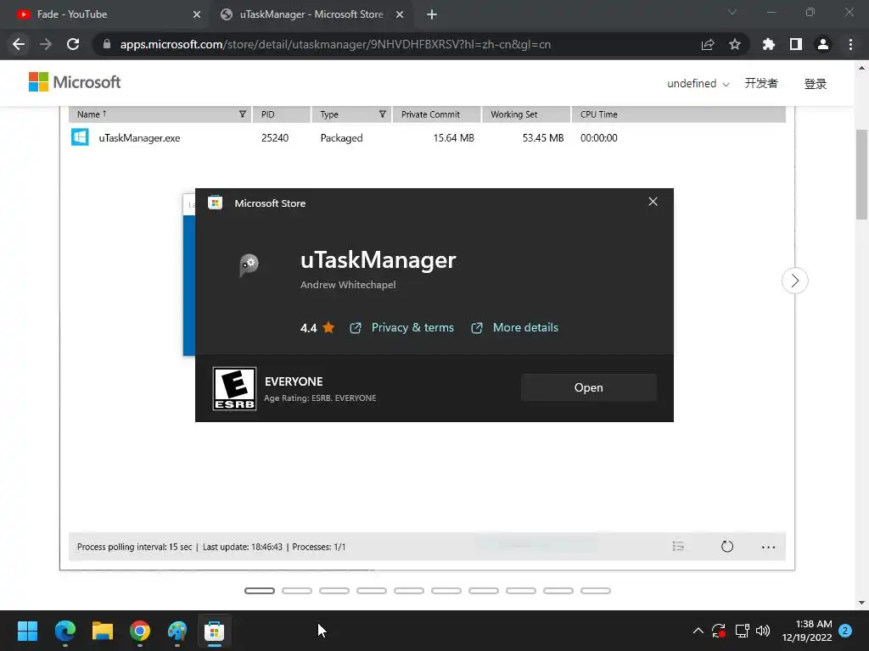
Task: Close the Fade - YouTube tab
Action: coord(197,14)
